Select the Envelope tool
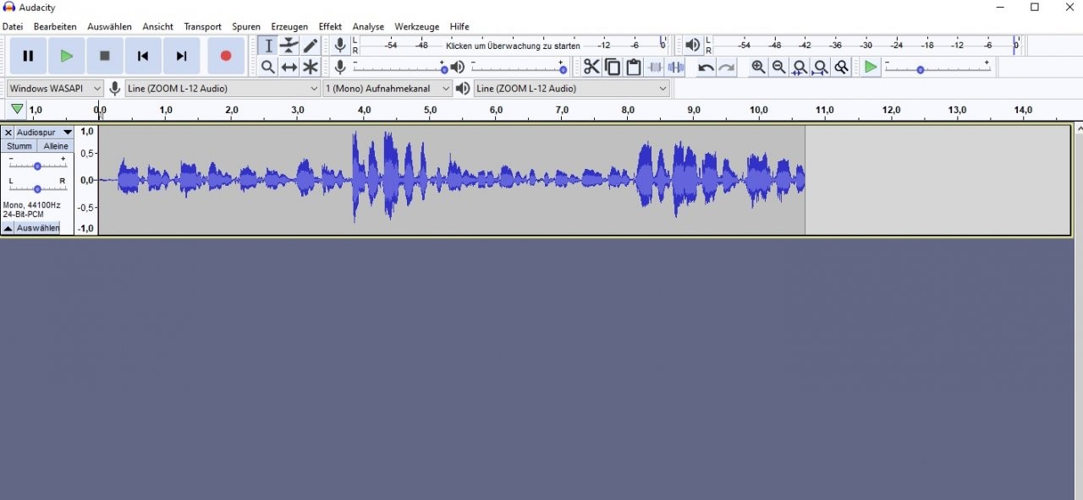The image size is (1083, 500). click(x=289, y=46)
